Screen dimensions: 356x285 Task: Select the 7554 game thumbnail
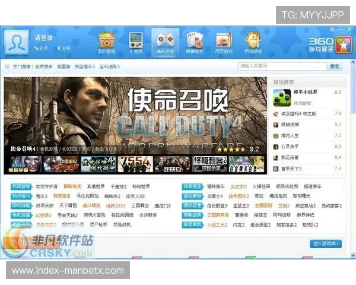(135, 164)
